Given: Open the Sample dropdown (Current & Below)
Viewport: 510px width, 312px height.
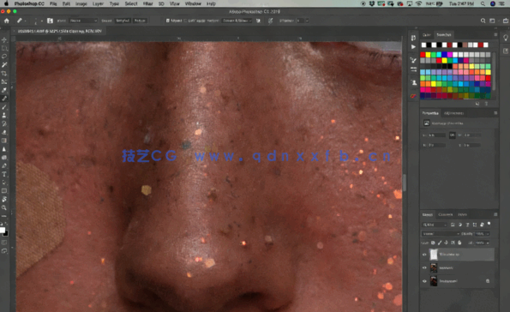Looking at the screenshot, I should (x=237, y=21).
